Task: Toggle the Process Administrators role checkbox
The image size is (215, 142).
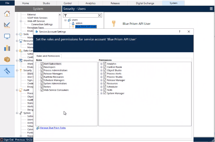Action: (x=42, y=70)
